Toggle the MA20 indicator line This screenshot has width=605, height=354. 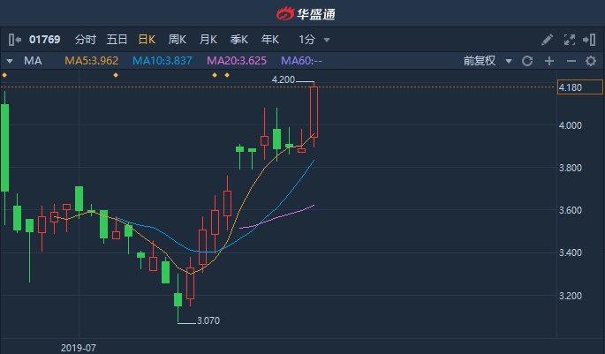[239, 61]
